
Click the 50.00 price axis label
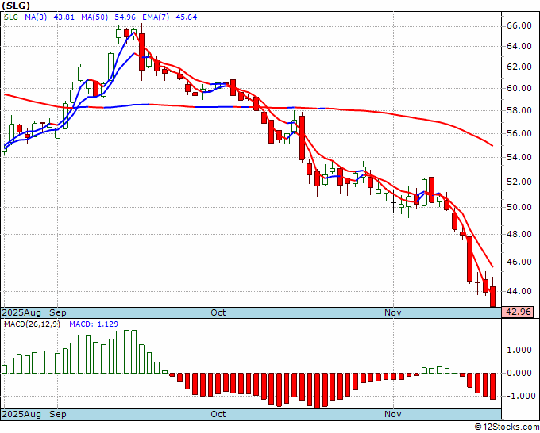tap(519, 207)
